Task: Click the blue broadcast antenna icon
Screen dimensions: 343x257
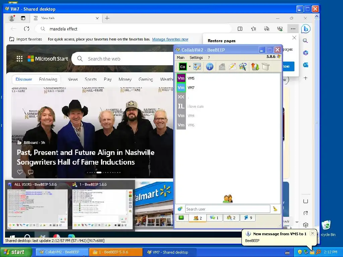Action: tap(210, 67)
